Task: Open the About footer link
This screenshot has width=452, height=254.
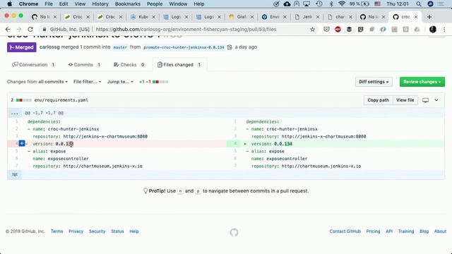Action: pos(440,231)
